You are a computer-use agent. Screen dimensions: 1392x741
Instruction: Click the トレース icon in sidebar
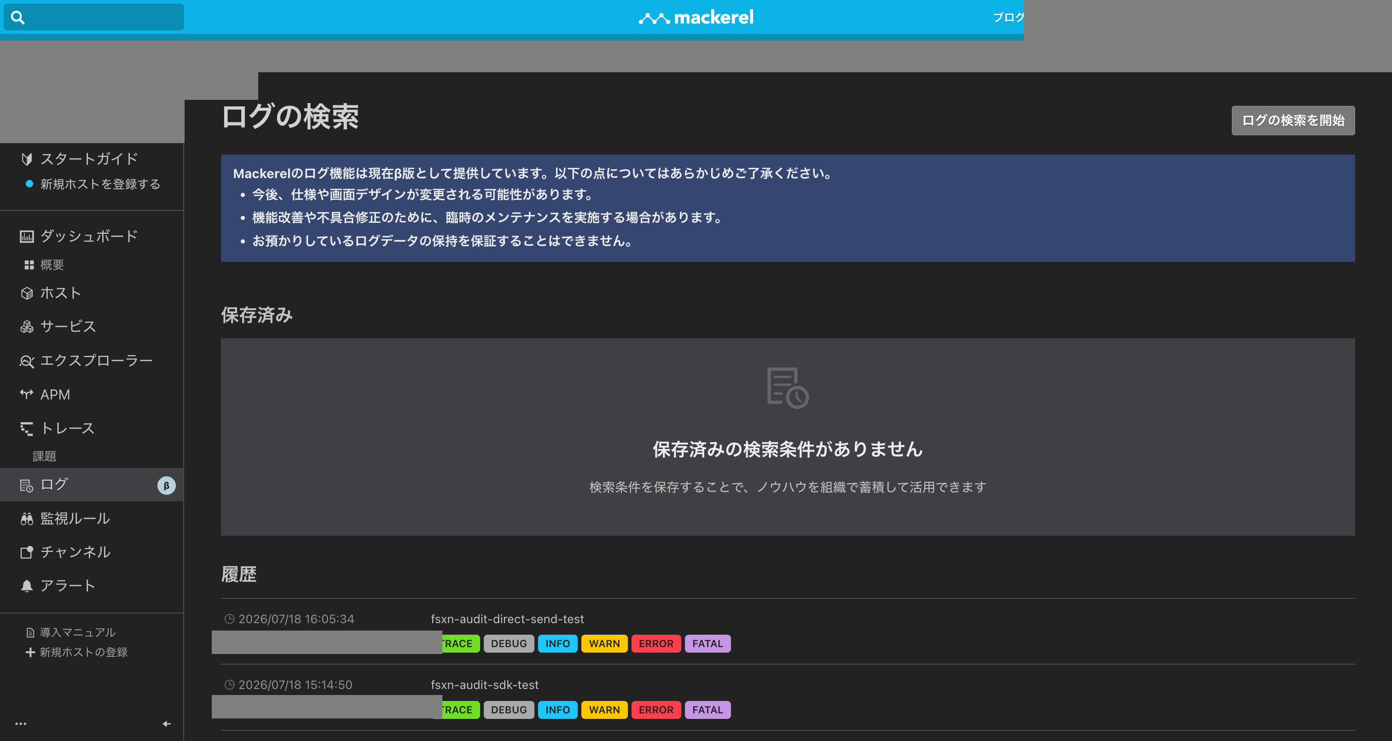27,428
